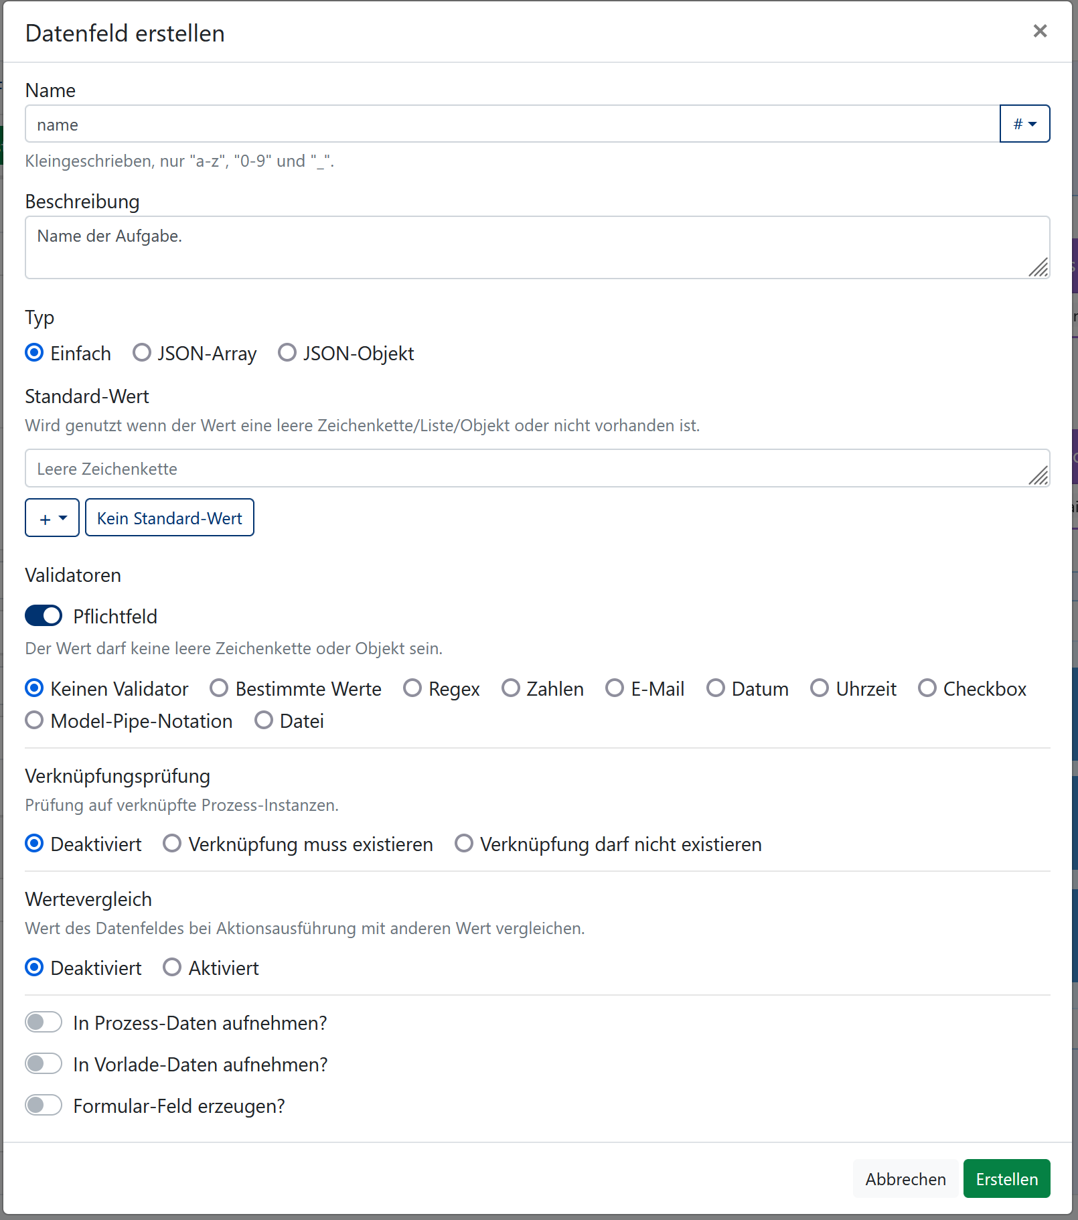
Task: Enable Formular-Feld erzeugen switch
Action: [44, 1105]
